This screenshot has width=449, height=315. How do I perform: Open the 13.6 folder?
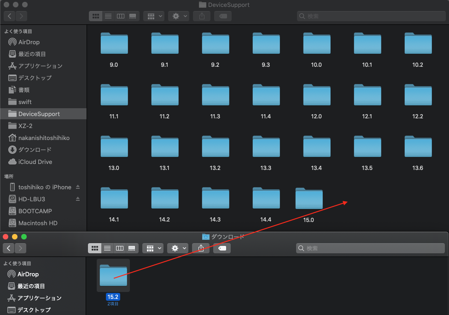[x=418, y=146]
